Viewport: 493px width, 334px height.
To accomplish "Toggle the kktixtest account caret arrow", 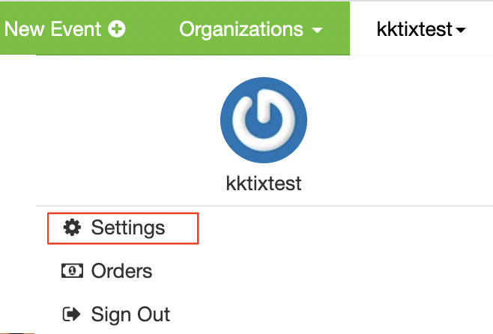I will 461,30.
